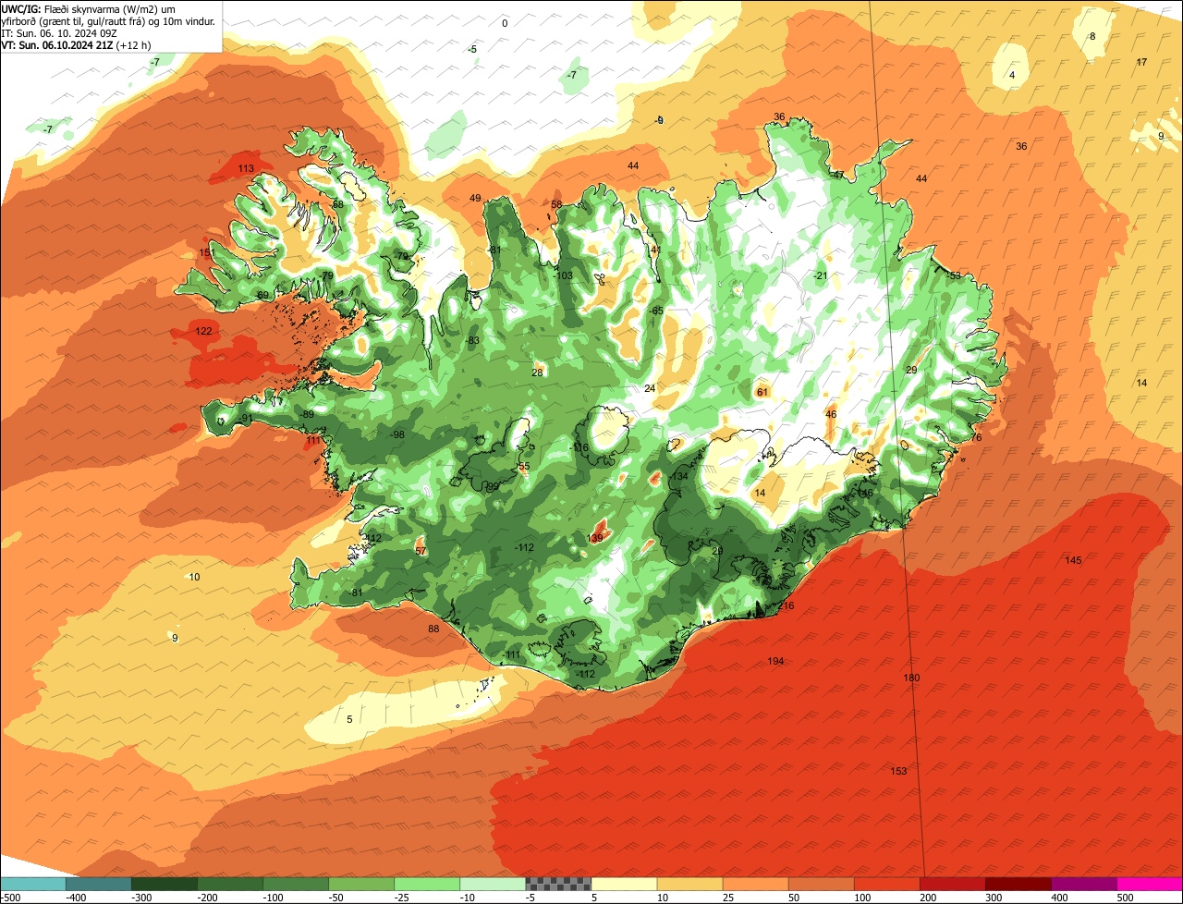Click the "180" flux value on the map
Screen dimensions: 1183x904
[911, 678]
